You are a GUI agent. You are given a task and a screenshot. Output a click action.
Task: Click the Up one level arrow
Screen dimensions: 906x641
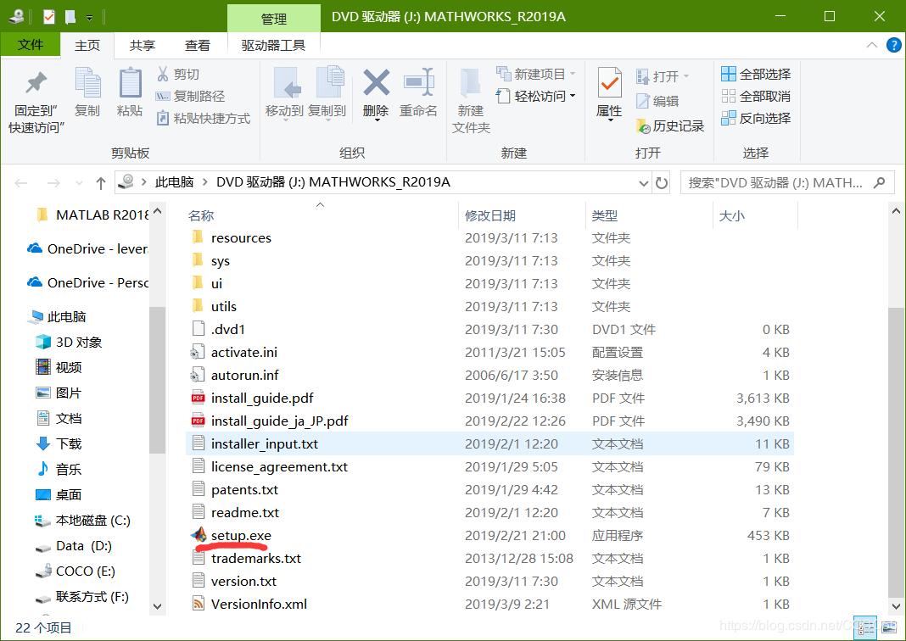coord(101,183)
